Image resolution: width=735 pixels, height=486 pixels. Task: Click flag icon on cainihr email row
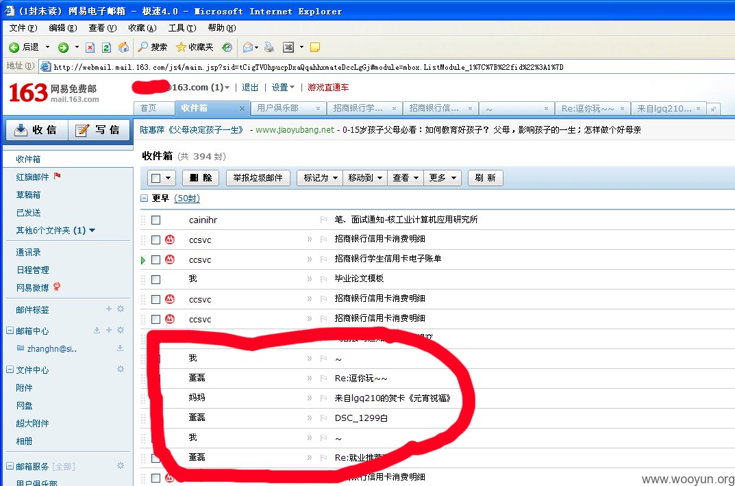click(323, 220)
